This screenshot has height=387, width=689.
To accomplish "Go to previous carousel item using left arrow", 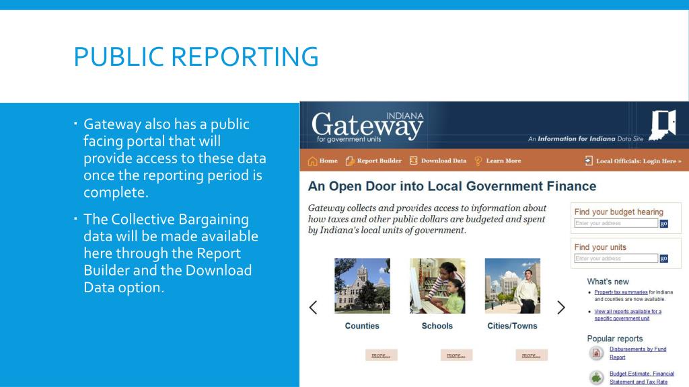I will 314,307.
